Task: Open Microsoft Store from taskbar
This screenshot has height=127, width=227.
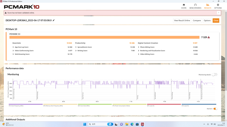Action: tap(137, 124)
